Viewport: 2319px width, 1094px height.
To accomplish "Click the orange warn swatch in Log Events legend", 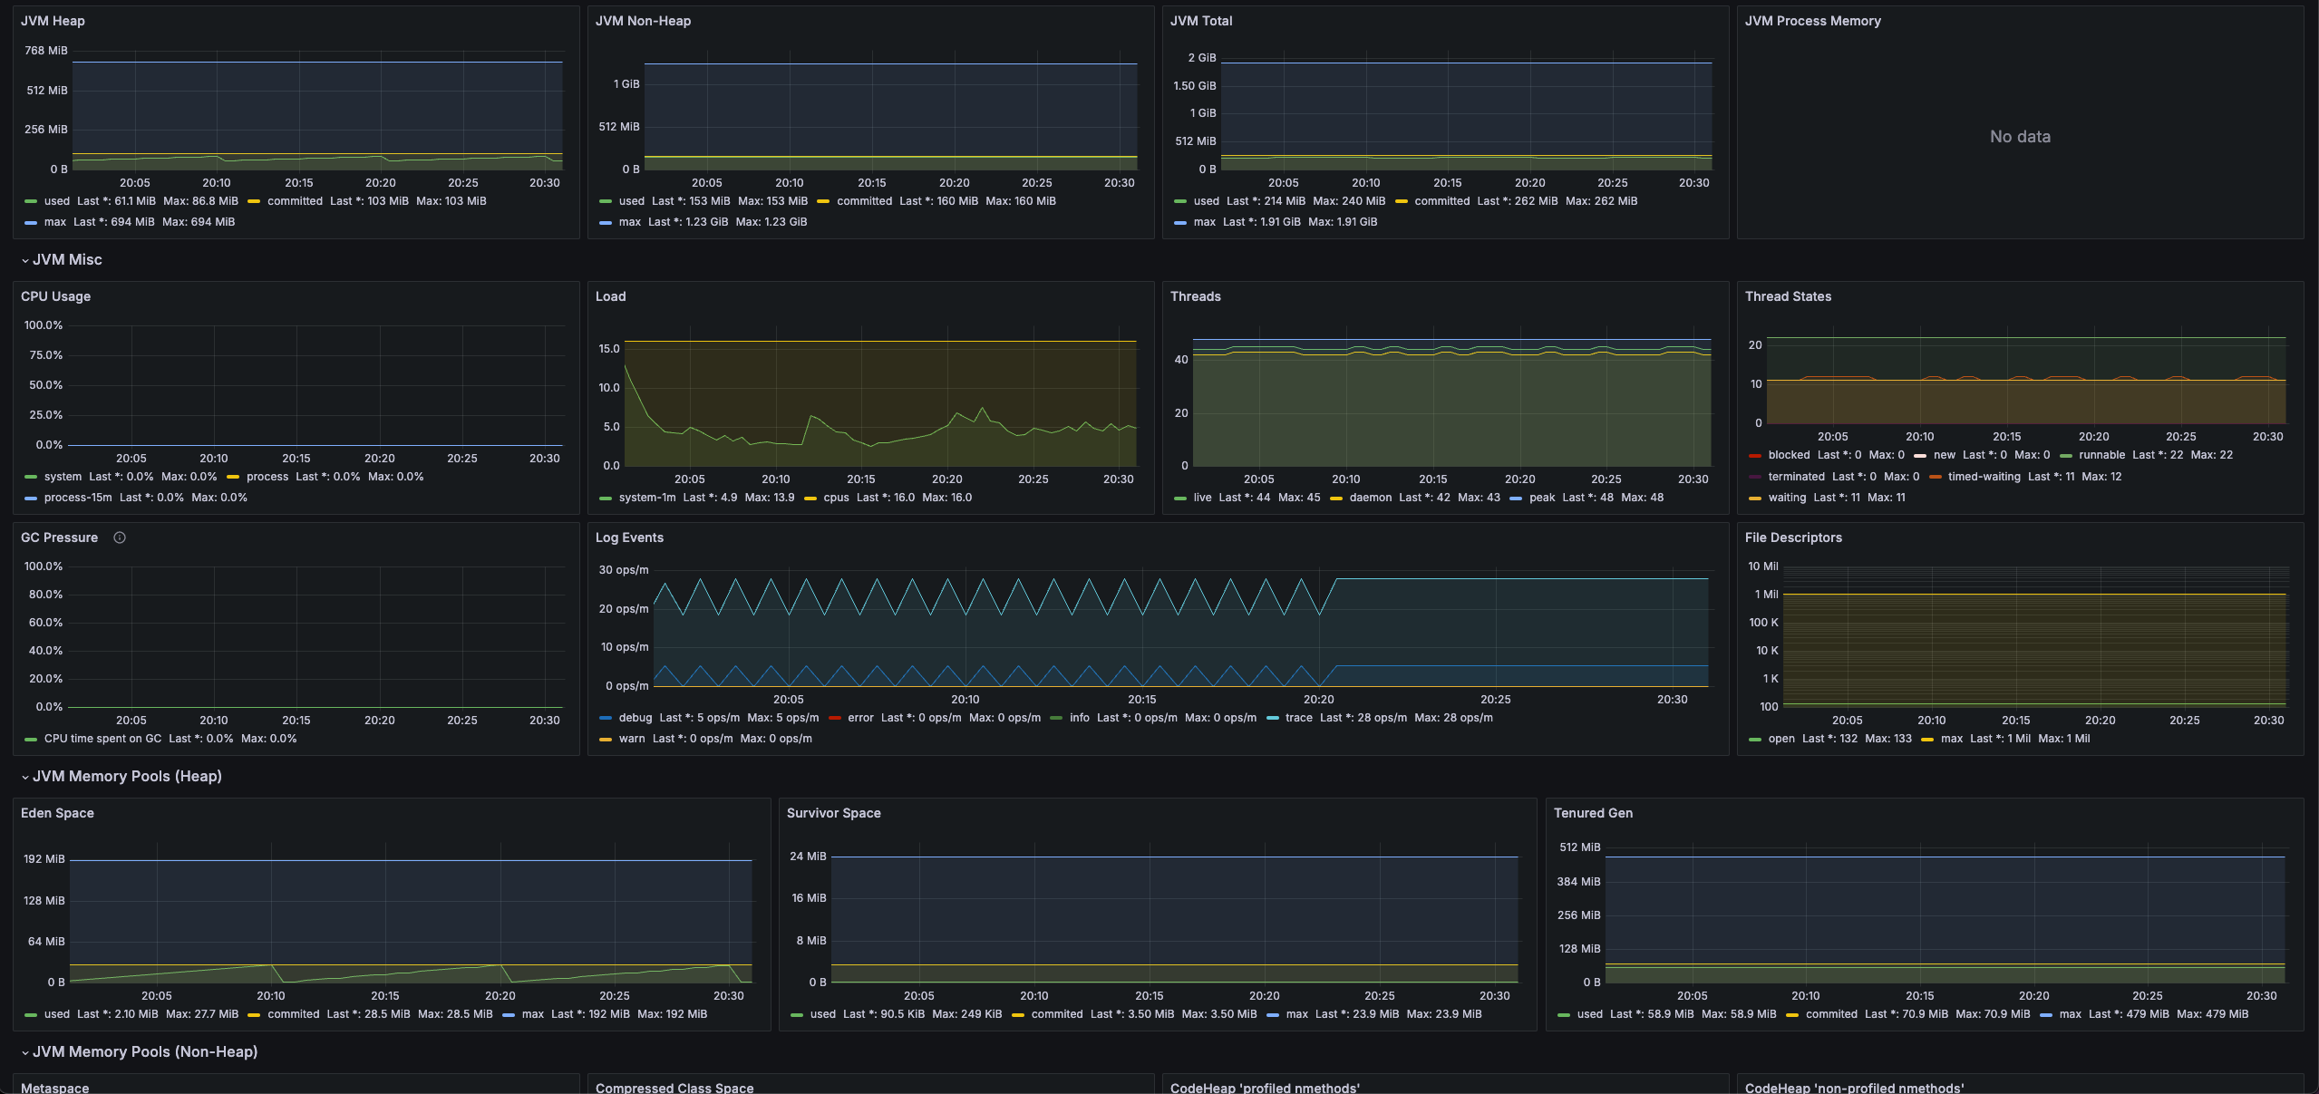I will pos(606,739).
